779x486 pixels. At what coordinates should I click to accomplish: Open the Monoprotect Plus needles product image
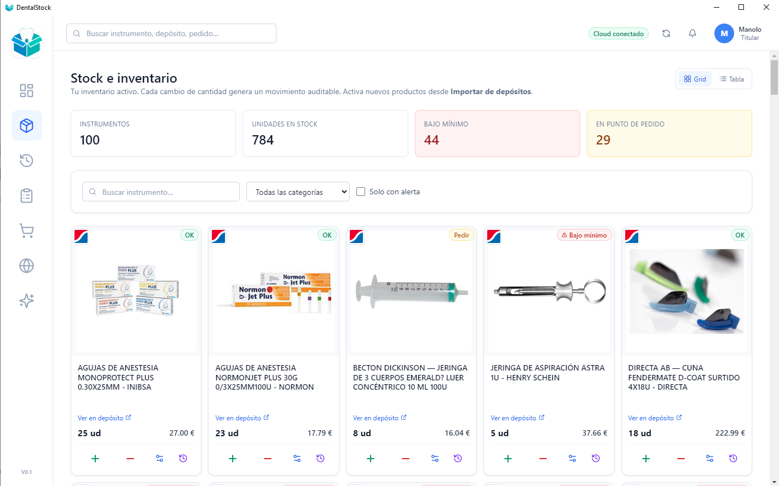(x=136, y=291)
